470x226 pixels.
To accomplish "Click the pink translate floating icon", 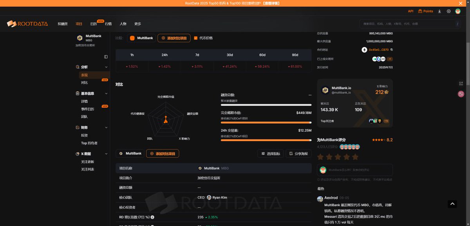I will (461, 94).
